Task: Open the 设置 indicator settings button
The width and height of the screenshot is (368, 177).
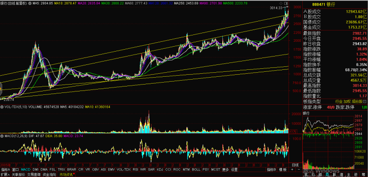Action: pos(234,170)
